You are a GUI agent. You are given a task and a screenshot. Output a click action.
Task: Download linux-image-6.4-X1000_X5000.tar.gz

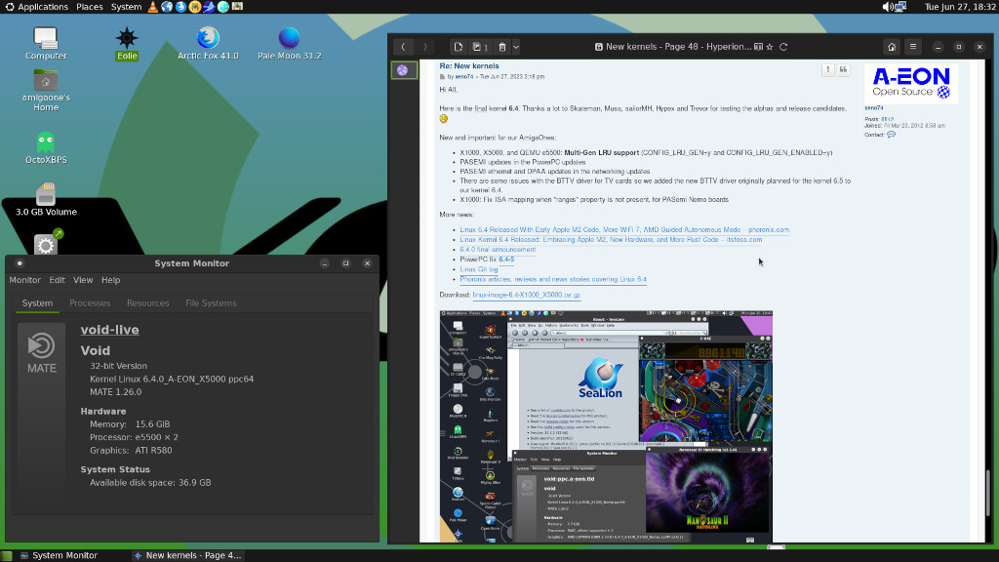tap(526, 295)
